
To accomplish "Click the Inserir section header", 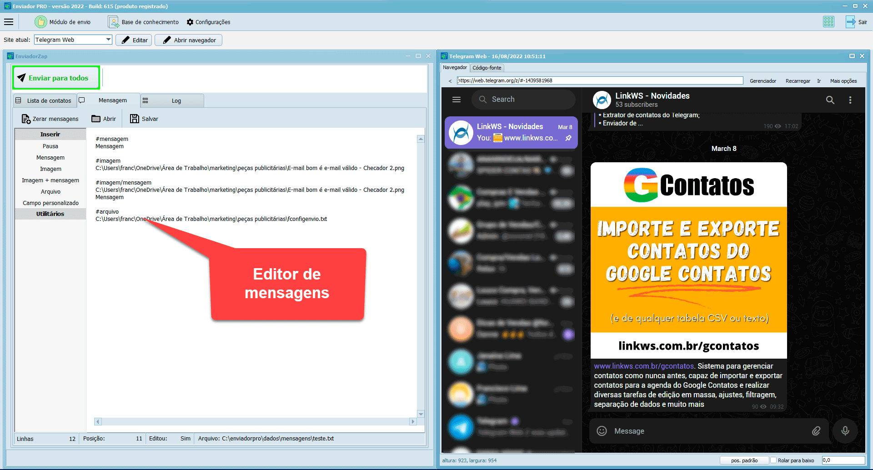I will [50, 134].
